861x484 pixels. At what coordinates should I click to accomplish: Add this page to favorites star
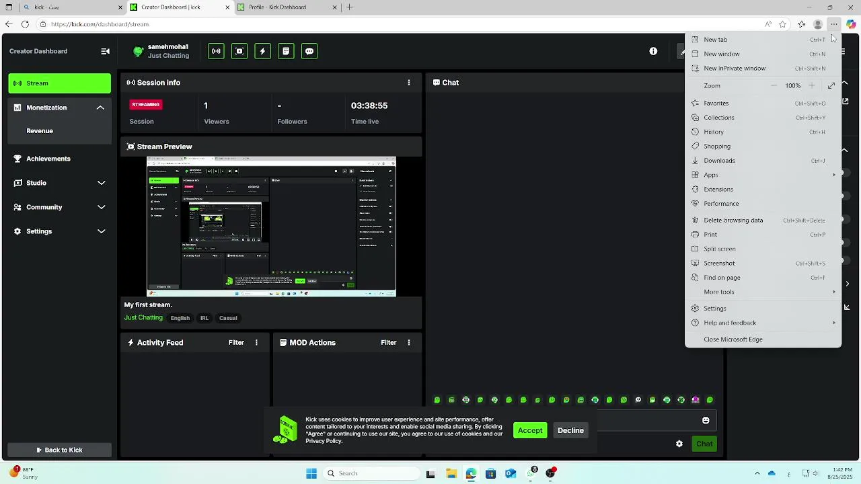(x=782, y=24)
